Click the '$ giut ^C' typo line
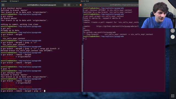This screenshot has width=176, height=99. tap(5, 69)
